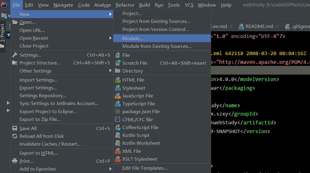Click the Kotlin Script icon
310x173 pixels.
(x=118, y=135)
